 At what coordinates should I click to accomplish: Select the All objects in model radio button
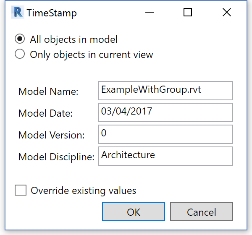20,39
